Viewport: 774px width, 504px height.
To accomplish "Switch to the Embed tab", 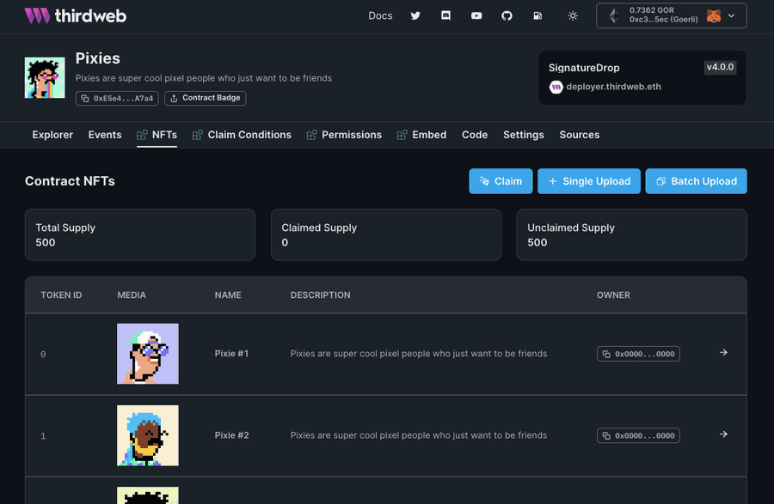I will [421, 135].
